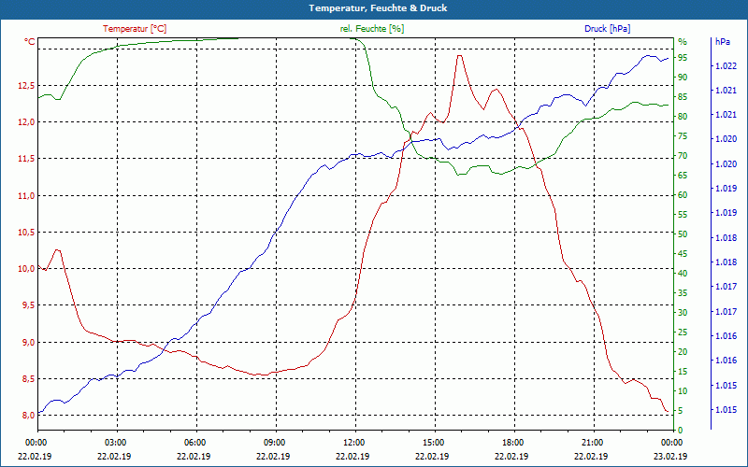The image size is (748, 467).
Task: Click the "8,0" temperature axis value
Action: click(28, 416)
